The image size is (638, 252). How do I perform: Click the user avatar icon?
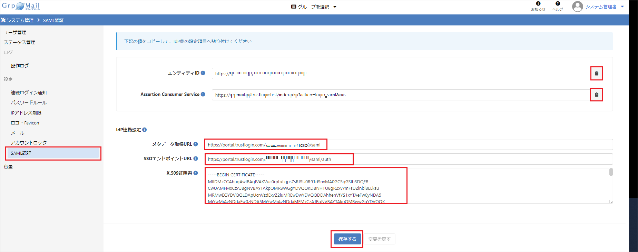pos(577,7)
